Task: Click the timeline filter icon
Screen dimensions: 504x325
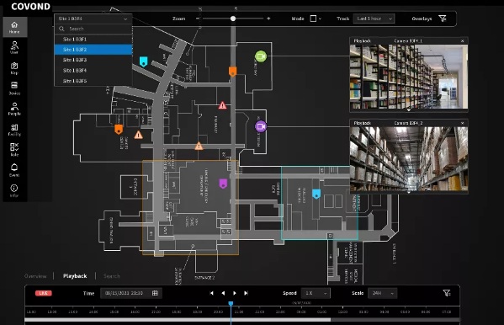Action: pyautogui.click(x=447, y=293)
